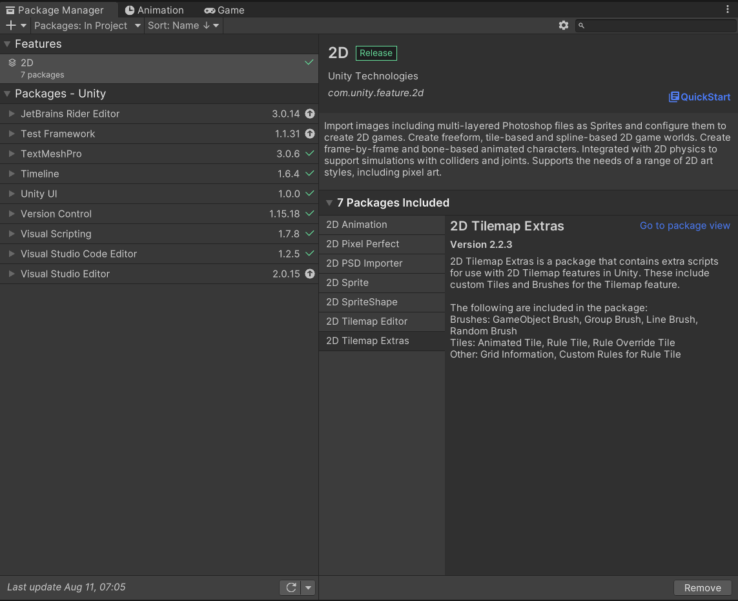738x601 pixels.
Task: Expand the Unity UI row arrow
Action: 12,194
